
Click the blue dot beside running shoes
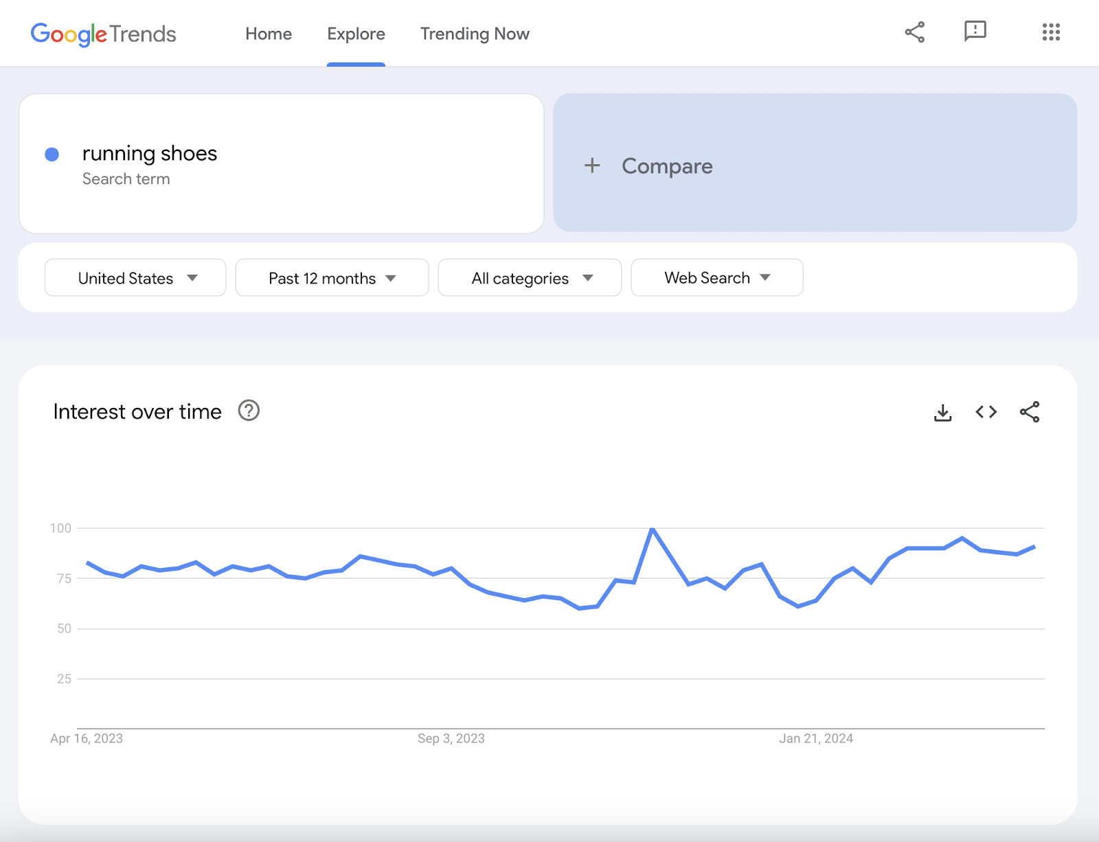[52, 155]
